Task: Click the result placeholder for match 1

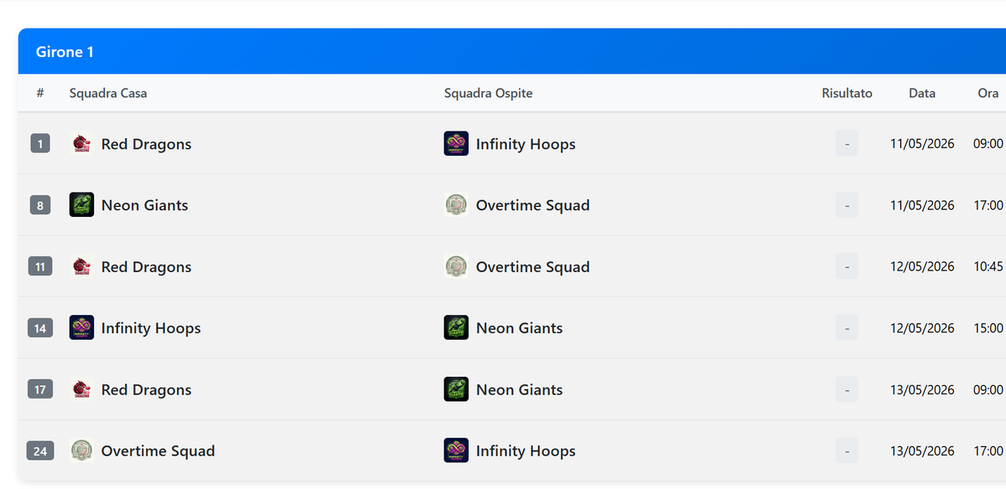Action: coord(847,144)
